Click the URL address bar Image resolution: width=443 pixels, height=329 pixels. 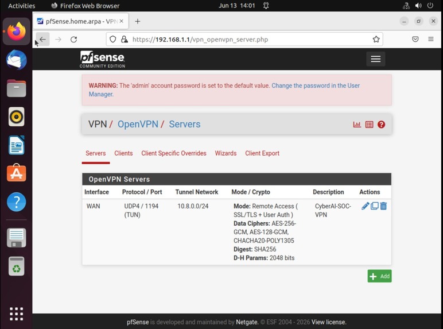(244, 39)
